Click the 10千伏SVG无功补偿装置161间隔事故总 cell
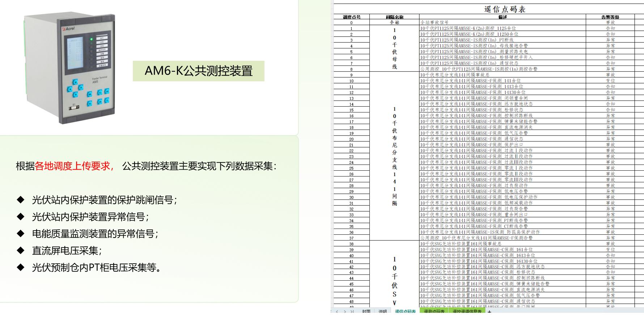The width and height of the screenshot is (644, 315). coord(503,244)
